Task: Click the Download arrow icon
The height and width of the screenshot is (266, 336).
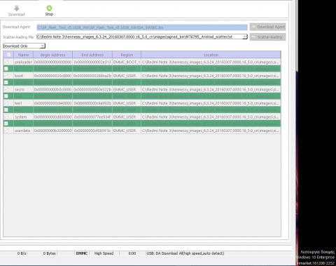Action: (17, 8)
